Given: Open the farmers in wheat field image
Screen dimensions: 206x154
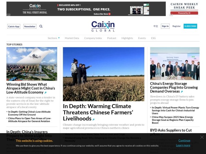Looking at the screenshot, I should pyautogui.click(x=104, y=74).
